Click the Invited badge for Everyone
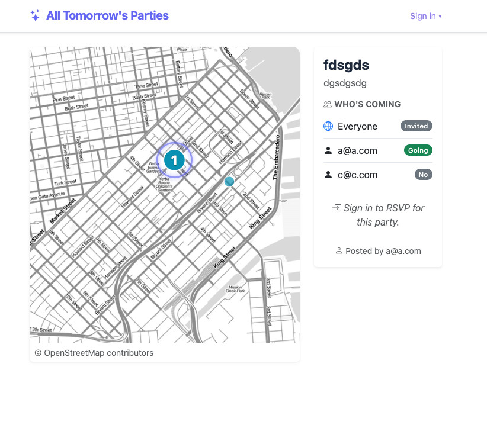The height and width of the screenshot is (444, 487). [x=416, y=126]
